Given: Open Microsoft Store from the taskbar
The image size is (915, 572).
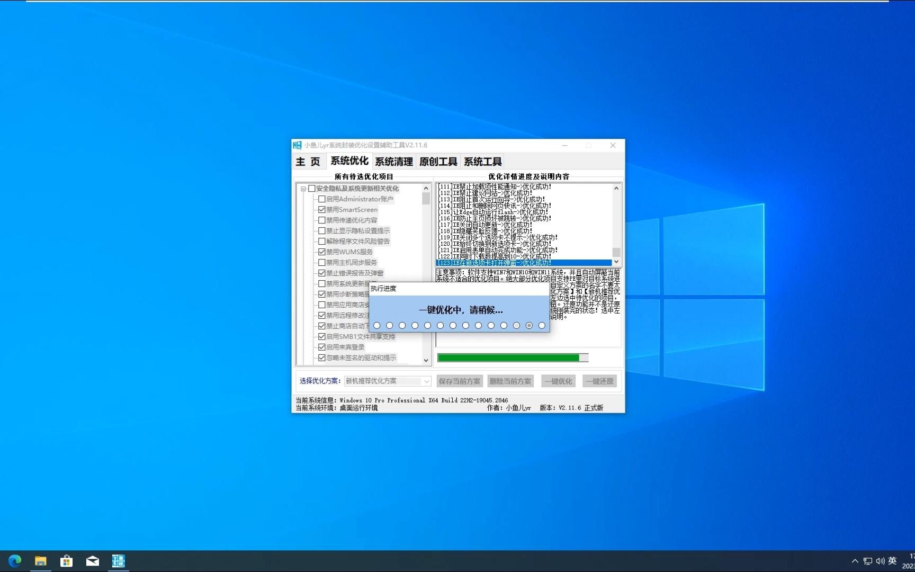Looking at the screenshot, I should coord(66,561).
